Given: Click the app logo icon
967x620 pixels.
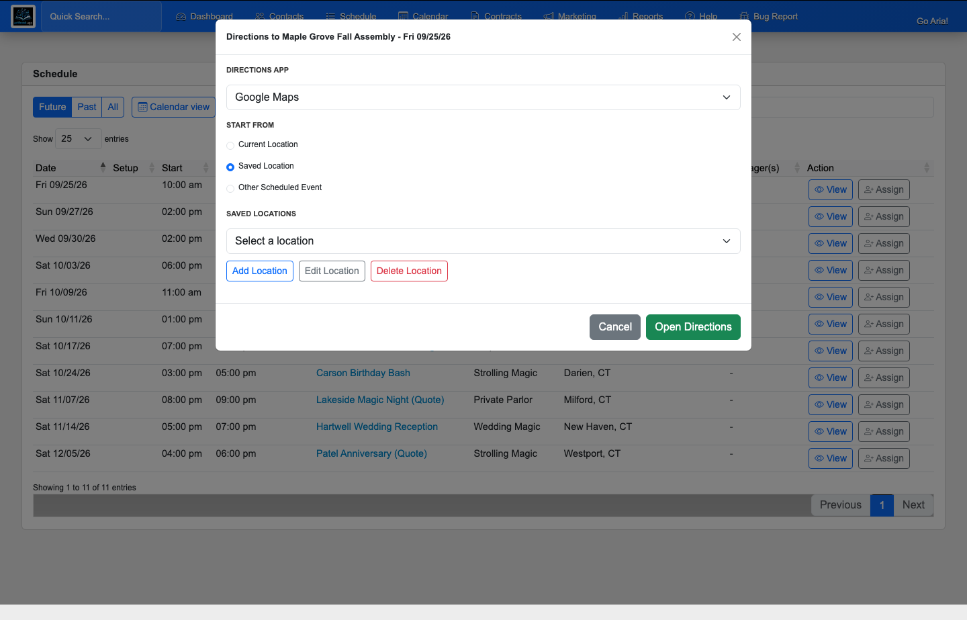Looking at the screenshot, I should tap(23, 16).
